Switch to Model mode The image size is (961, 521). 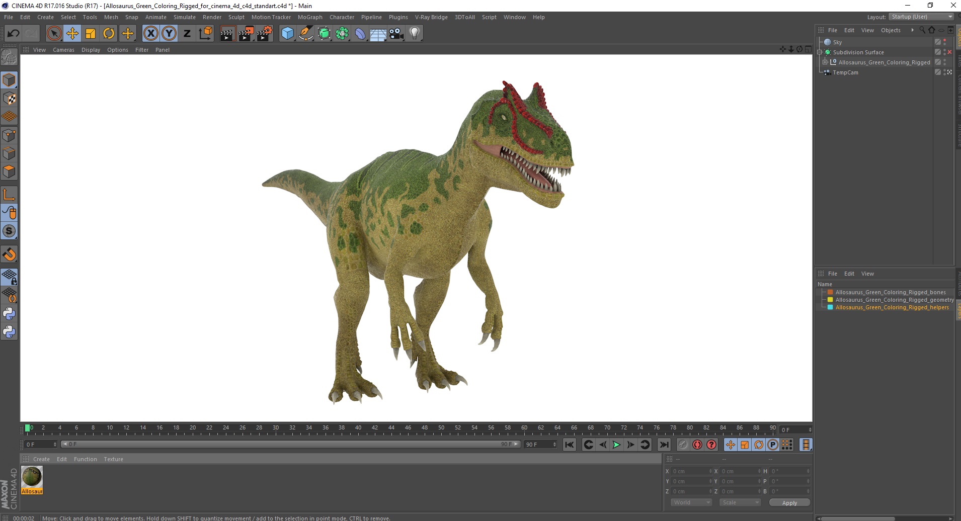click(x=9, y=80)
